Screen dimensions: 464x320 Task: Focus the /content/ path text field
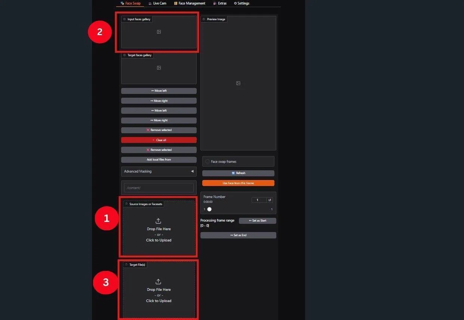159,188
